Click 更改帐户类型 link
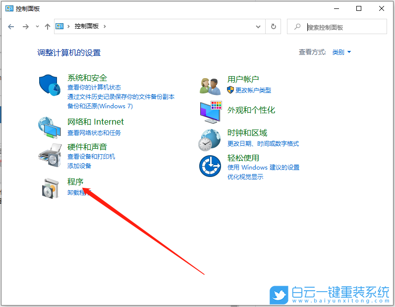Screen dimensions: 395x307 click(x=253, y=90)
